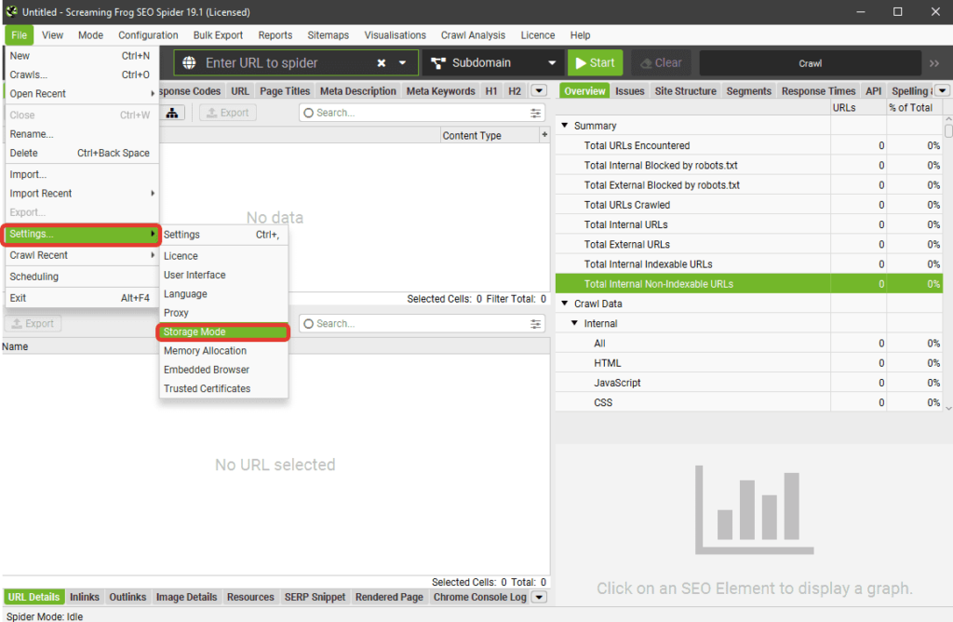Switch to tree view icon
The width and height of the screenshot is (953, 622).
[x=172, y=113]
